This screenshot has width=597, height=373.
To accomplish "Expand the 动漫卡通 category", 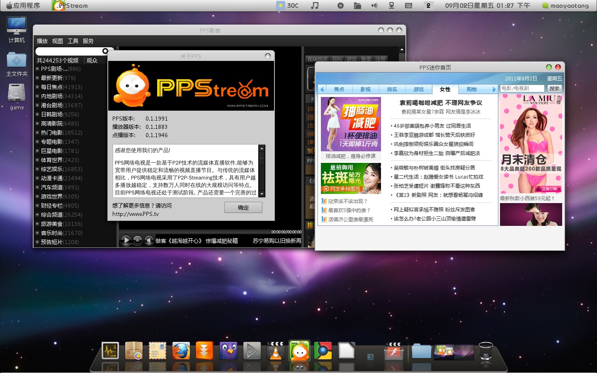I will point(37,178).
